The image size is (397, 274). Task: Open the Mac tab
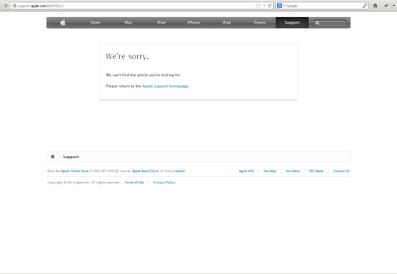pos(128,22)
